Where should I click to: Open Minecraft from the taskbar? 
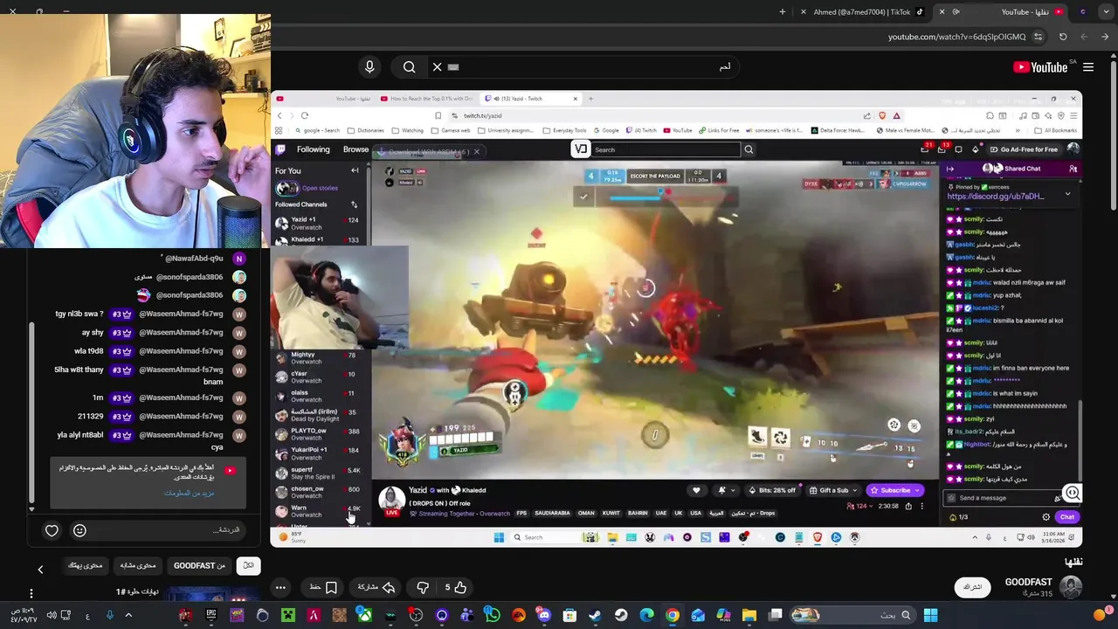click(x=288, y=615)
